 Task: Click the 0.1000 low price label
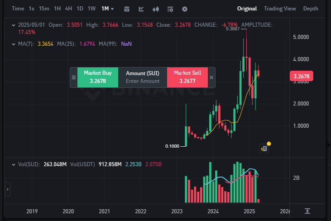coord(172,146)
